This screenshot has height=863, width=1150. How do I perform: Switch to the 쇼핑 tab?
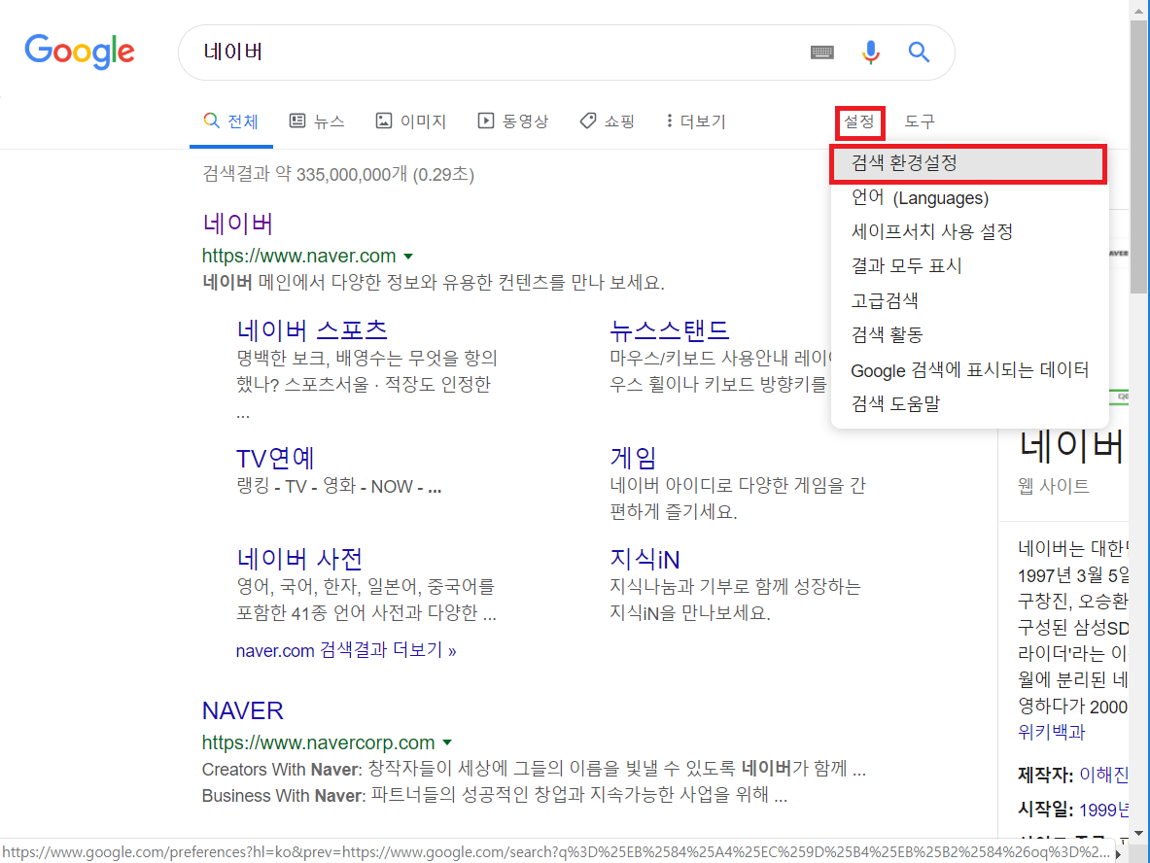[607, 121]
